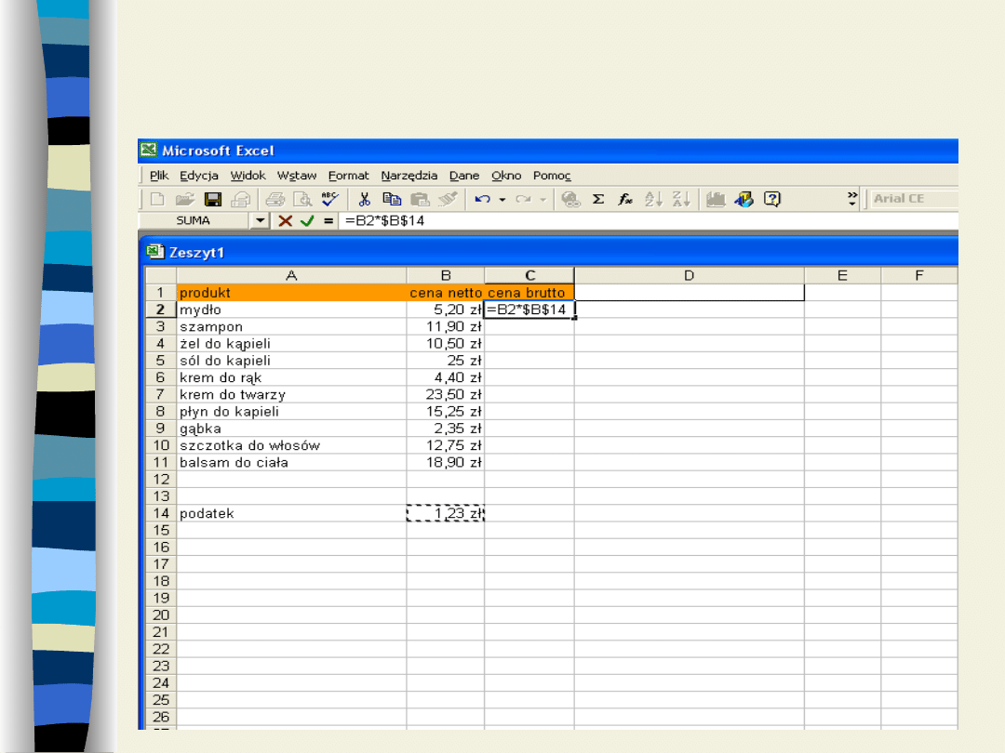Select column D header
The height and width of the screenshot is (753, 1005).
click(x=689, y=275)
